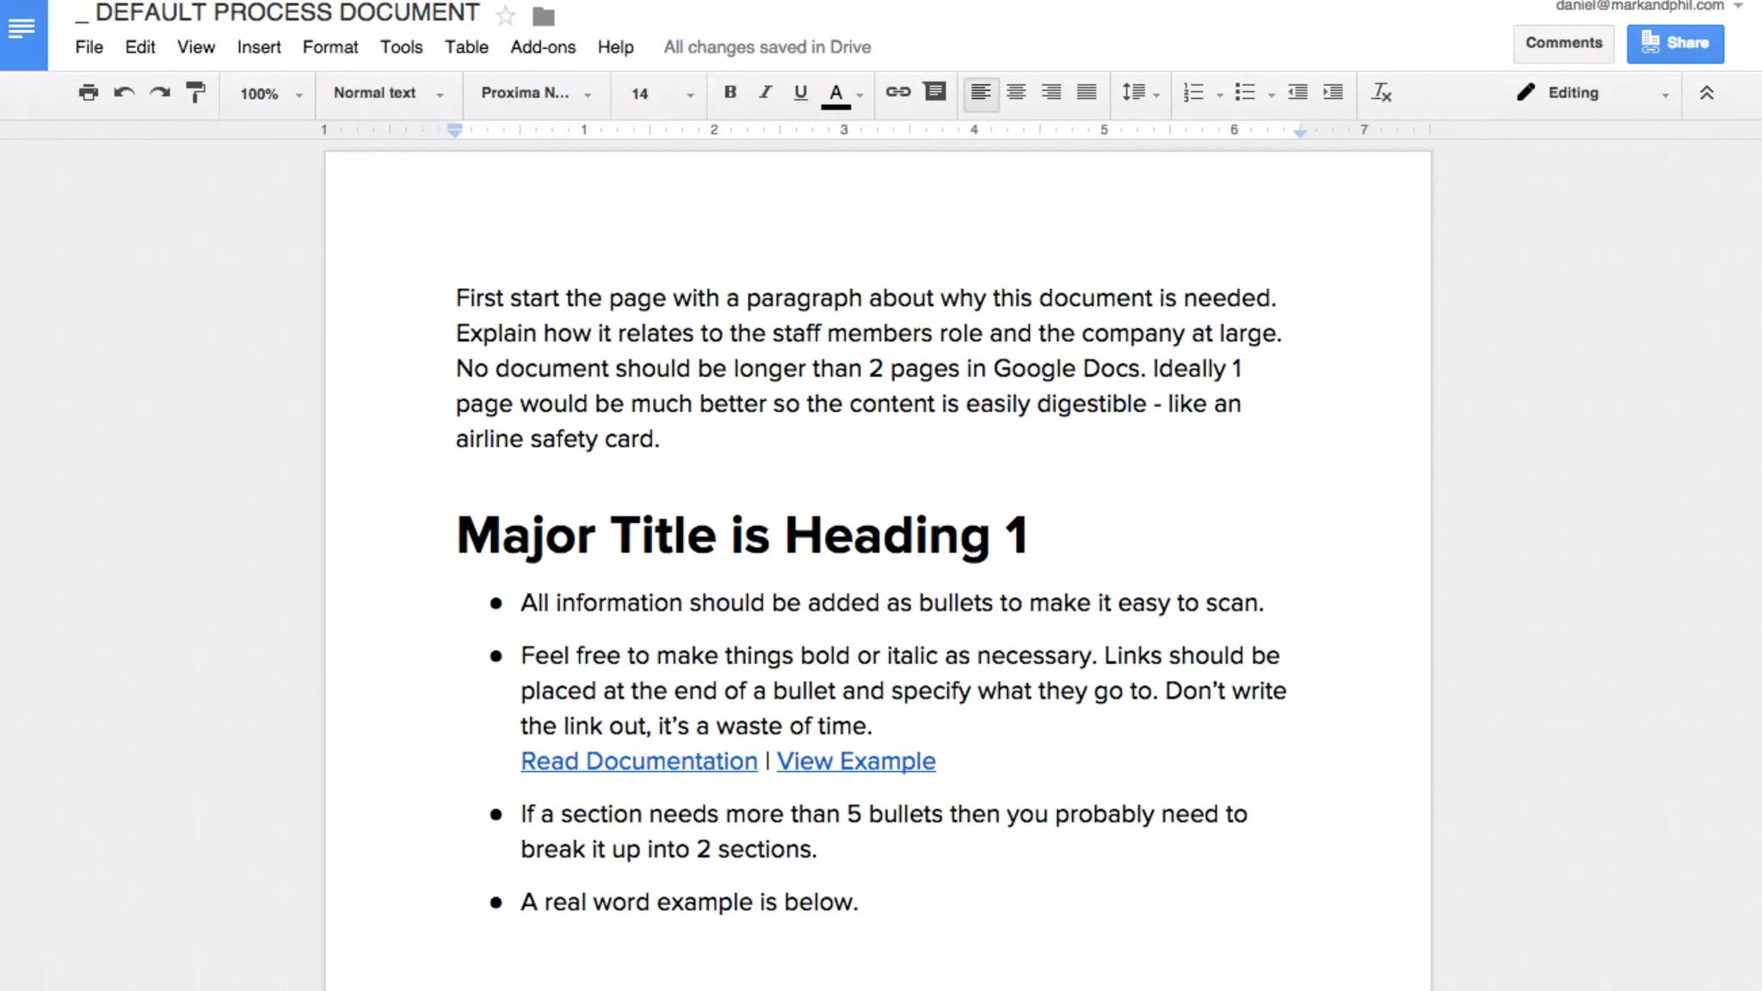The width and height of the screenshot is (1762, 991).
Task: Click the Increase indent icon
Action: [x=1333, y=93]
